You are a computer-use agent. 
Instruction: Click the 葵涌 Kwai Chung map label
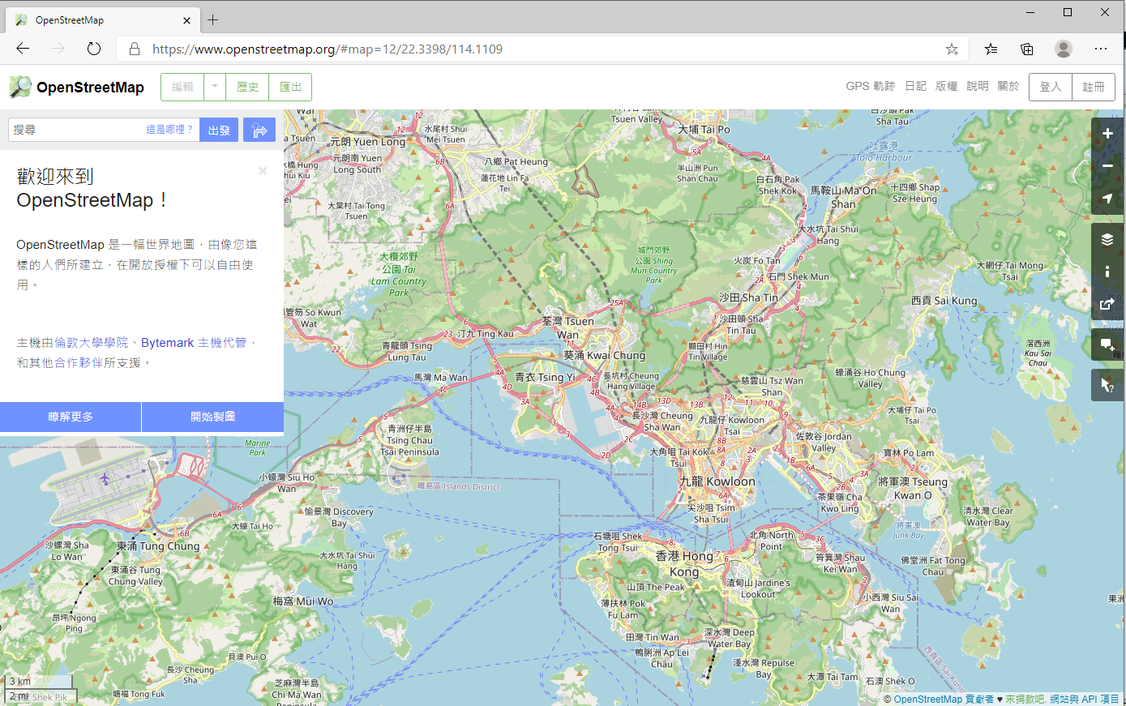605,355
